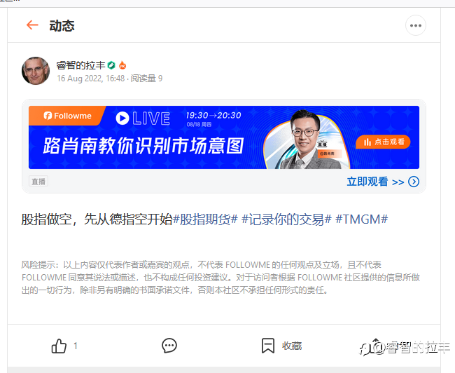Click the Followme logo in banner
The width and height of the screenshot is (455, 373).
[67, 116]
